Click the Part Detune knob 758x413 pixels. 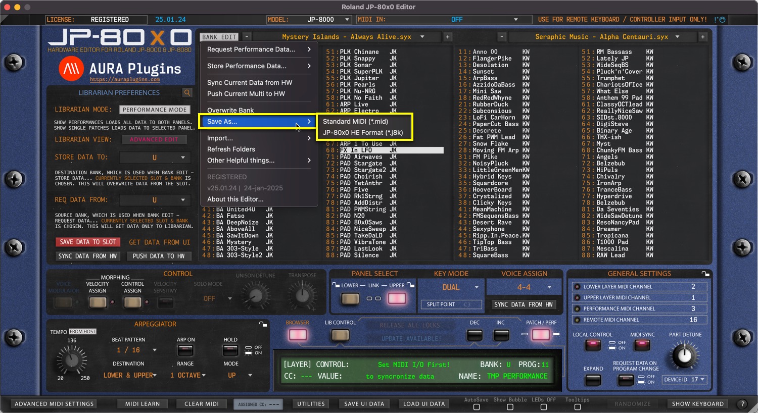[684, 355]
